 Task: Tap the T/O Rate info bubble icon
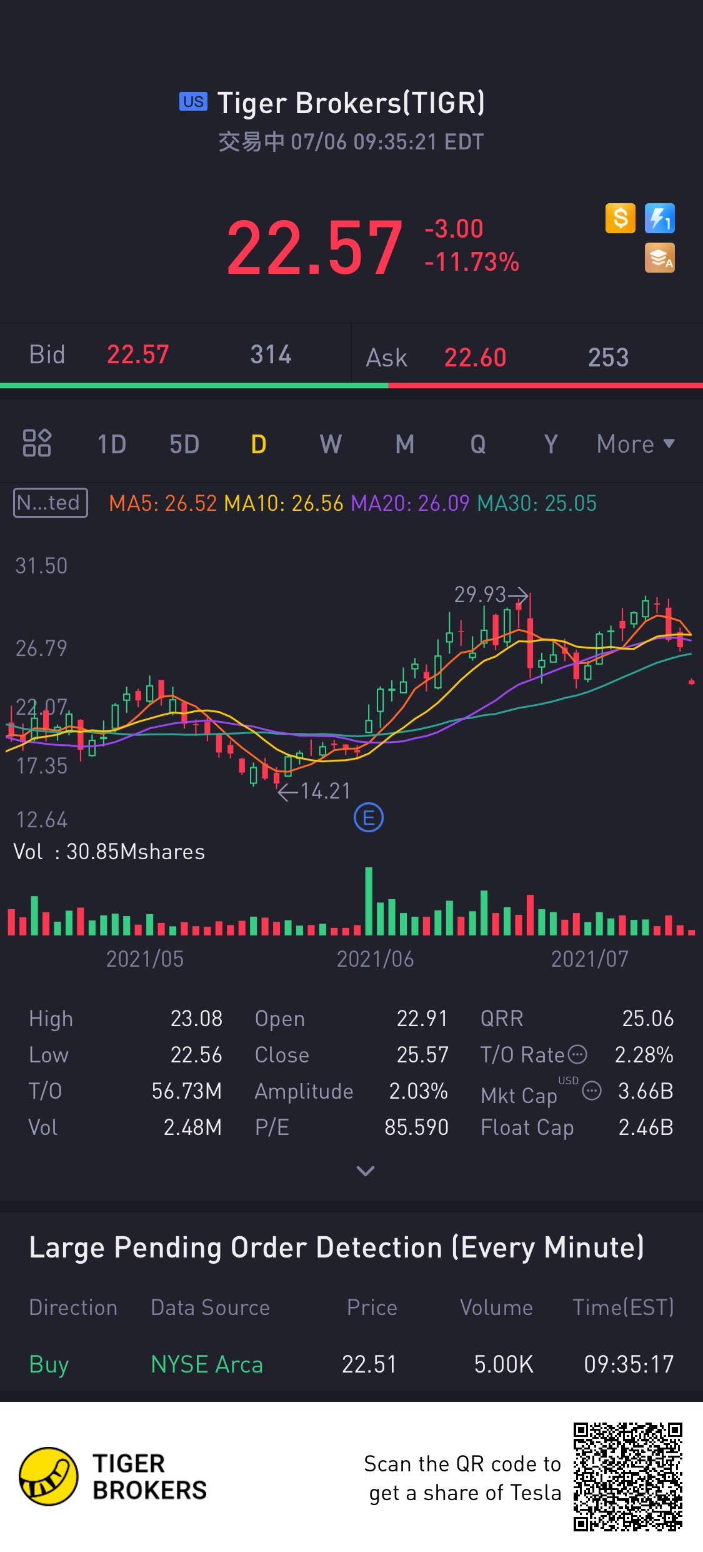tap(577, 1055)
